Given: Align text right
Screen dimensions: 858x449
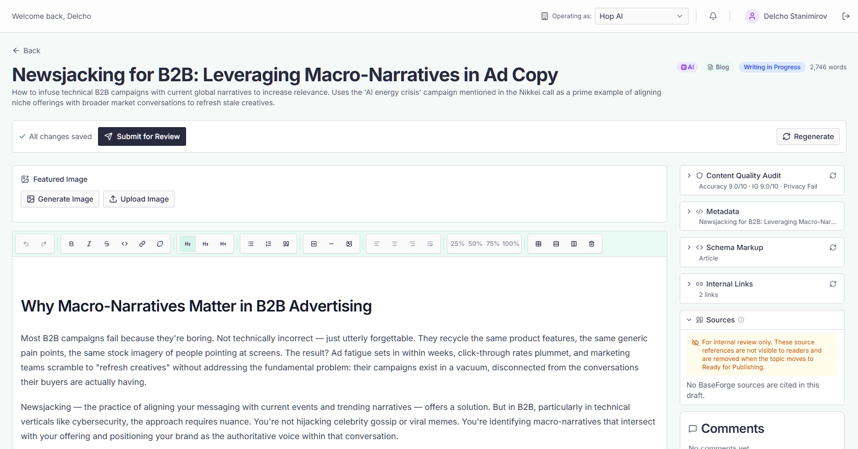Looking at the screenshot, I should (x=412, y=244).
